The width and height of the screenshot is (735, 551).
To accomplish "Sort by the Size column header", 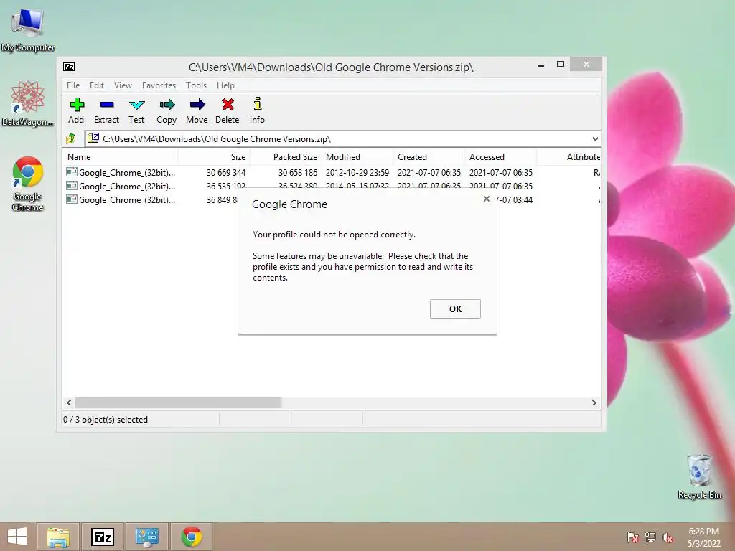I will [x=214, y=157].
